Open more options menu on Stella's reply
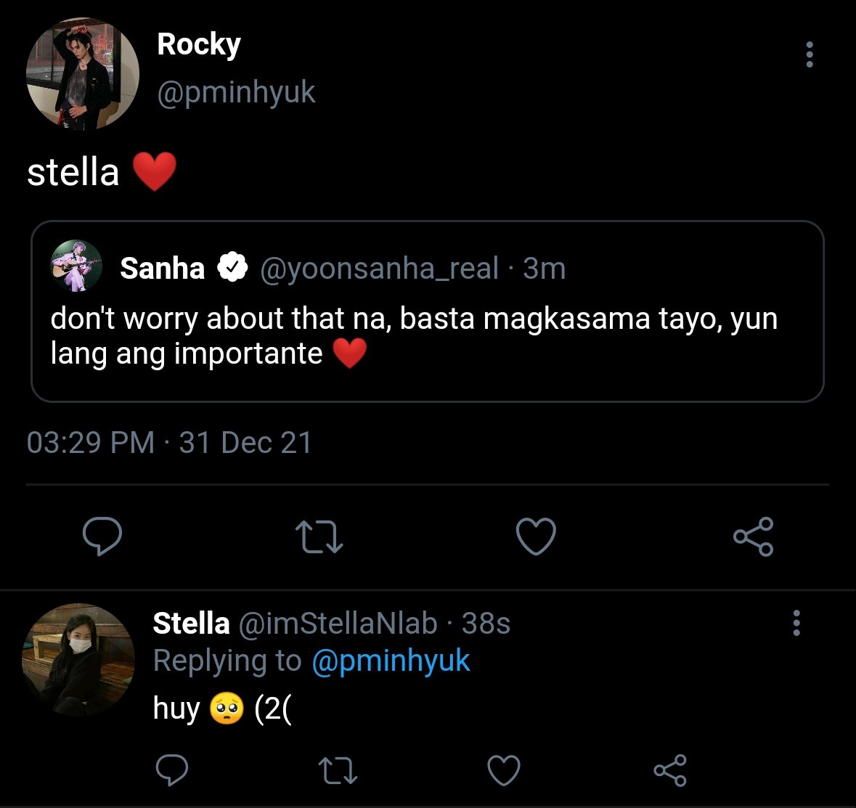This screenshot has width=856, height=808. point(796,623)
